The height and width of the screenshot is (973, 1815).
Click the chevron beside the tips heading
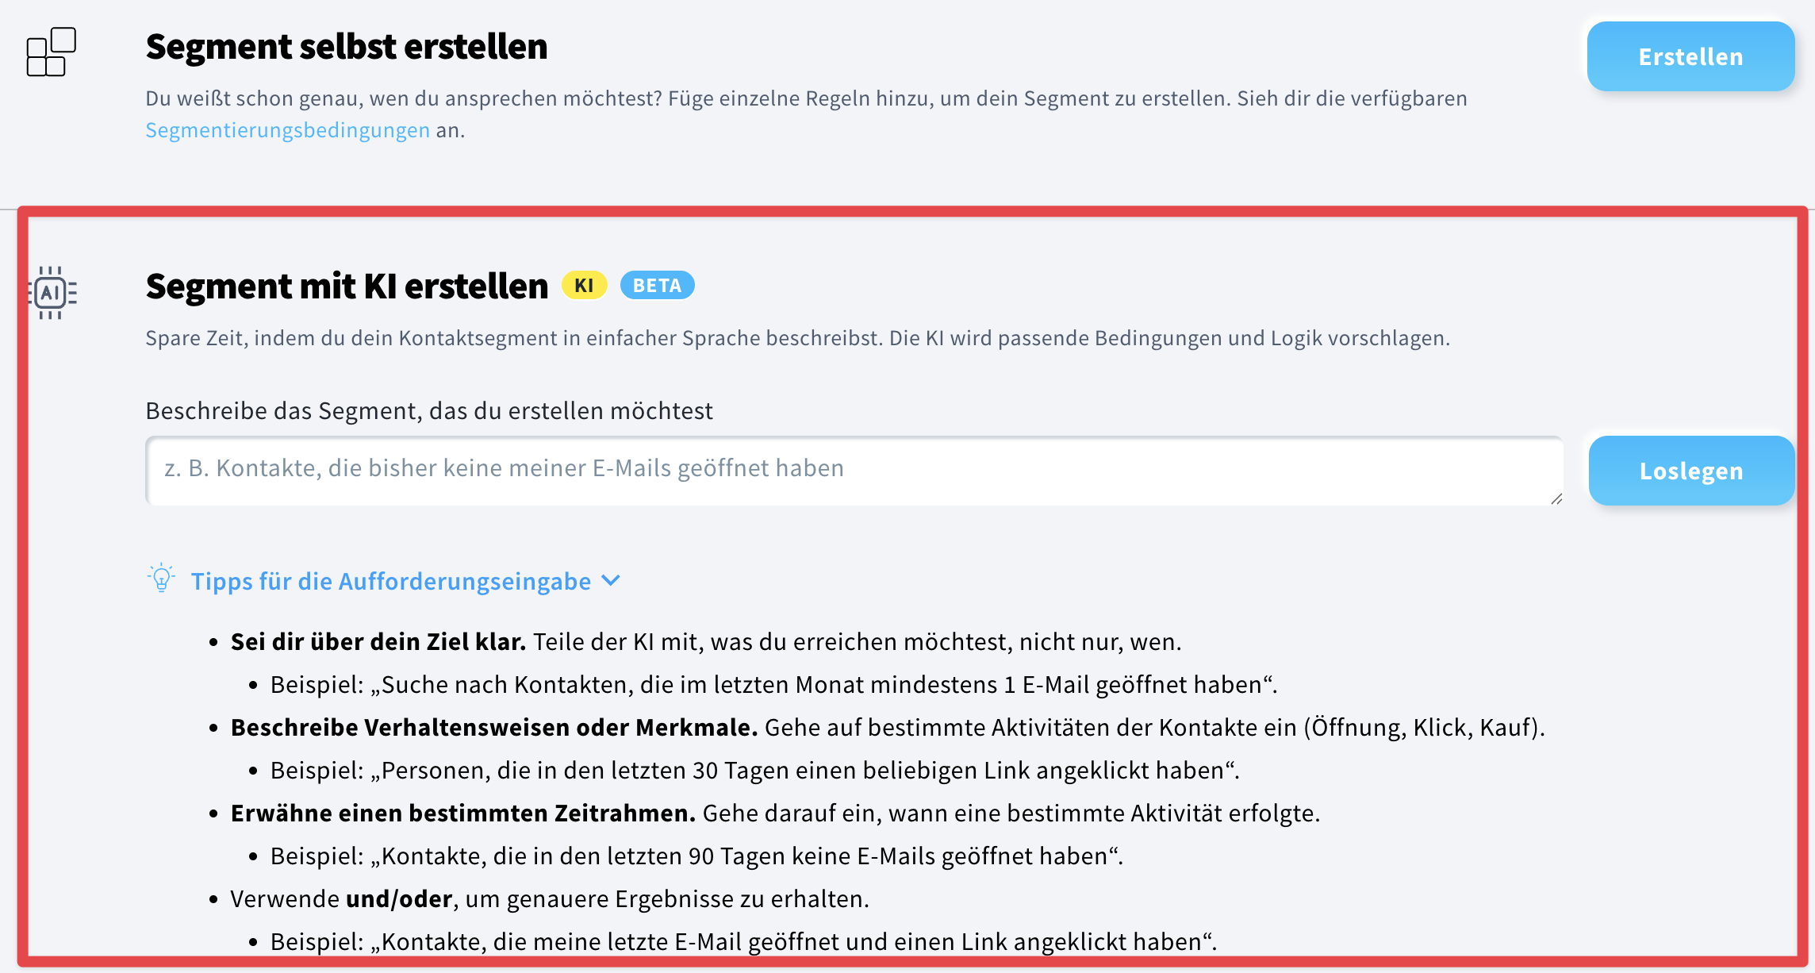pos(611,580)
